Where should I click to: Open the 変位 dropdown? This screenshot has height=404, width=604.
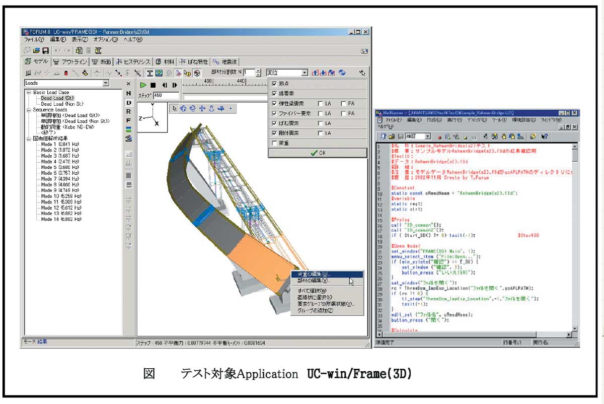click(304, 73)
